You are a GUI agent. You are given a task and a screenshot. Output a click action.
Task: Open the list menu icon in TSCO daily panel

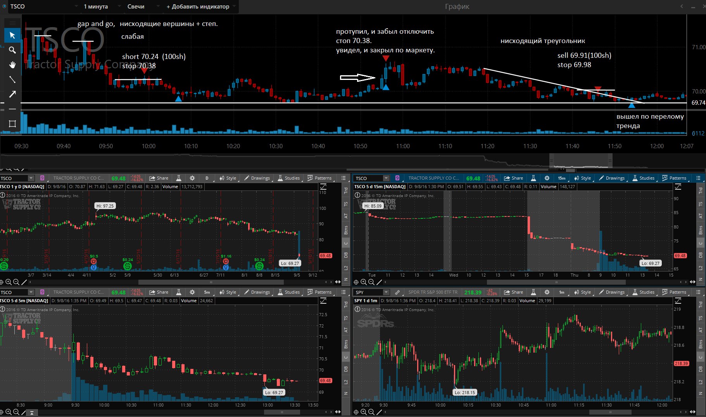pyautogui.click(x=344, y=178)
